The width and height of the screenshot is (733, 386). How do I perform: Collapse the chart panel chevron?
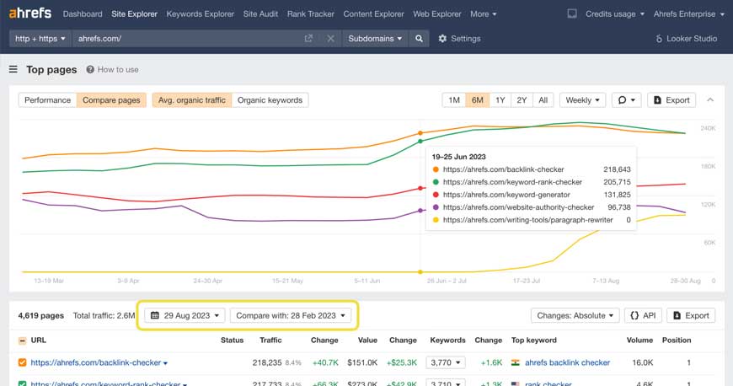click(710, 99)
